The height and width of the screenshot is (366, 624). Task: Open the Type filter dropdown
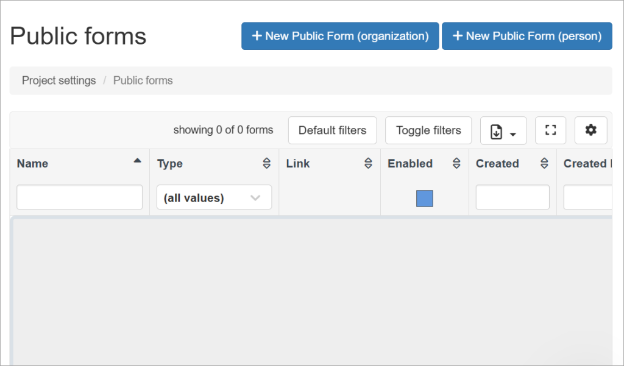[214, 198]
